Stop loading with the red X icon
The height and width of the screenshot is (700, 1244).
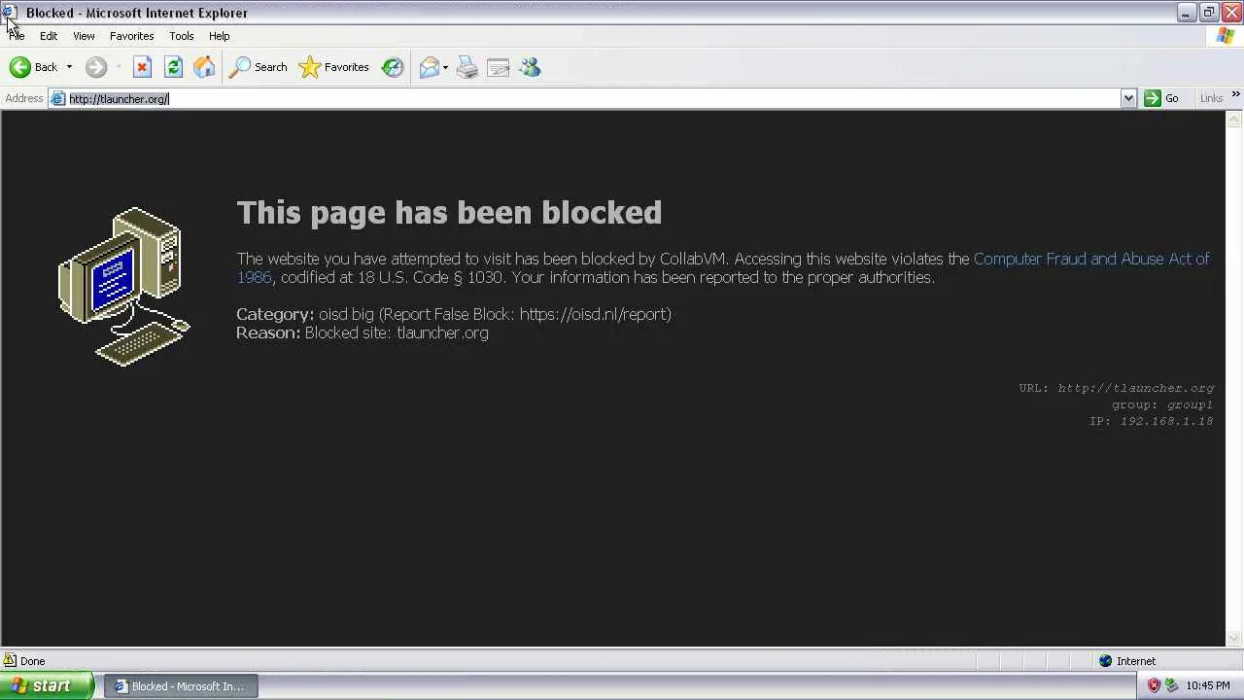(x=142, y=67)
